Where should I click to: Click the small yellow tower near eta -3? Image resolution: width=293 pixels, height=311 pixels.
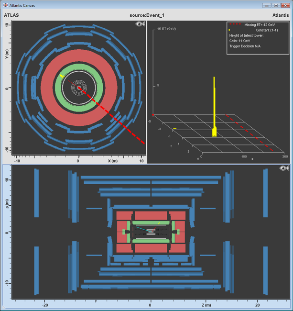pos(175,128)
